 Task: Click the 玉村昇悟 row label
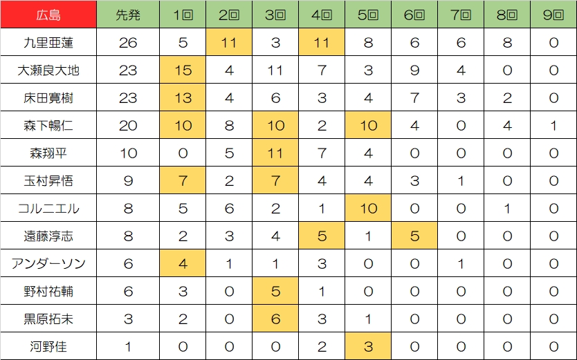click(x=48, y=180)
